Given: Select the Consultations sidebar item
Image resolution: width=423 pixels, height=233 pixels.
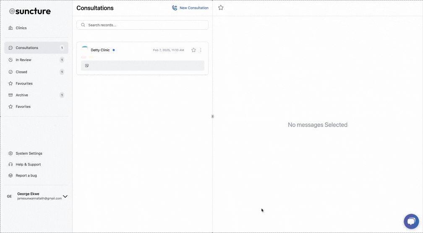Looking at the screenshot, I should 27,48.
